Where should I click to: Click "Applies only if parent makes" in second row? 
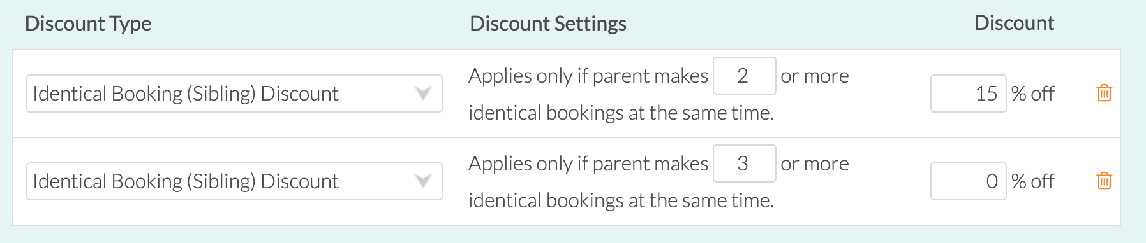click(x=588, y=163)
